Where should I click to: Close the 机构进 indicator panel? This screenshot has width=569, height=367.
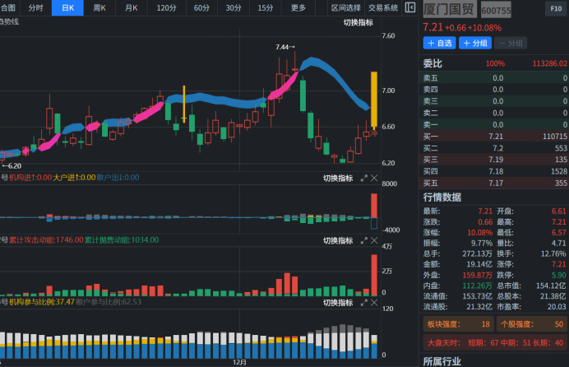click(375, 178)
